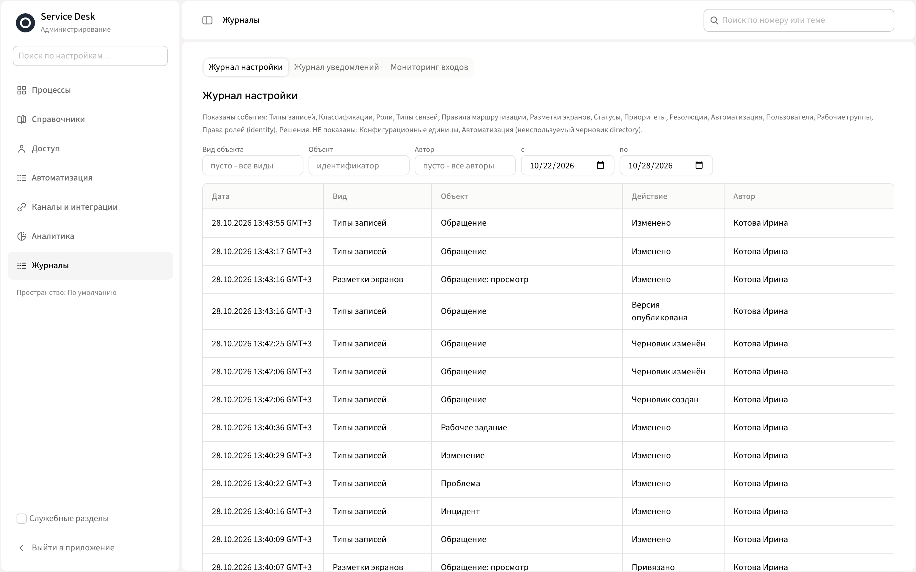Click Пространство: По умолчанию label

[66, 292]
